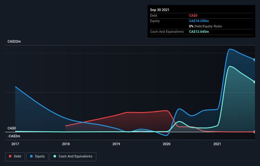Click the -CA$2m y-axis label
The height and width of the screenshot is (166, 260).
pyautogui.click(x=14, y=136)
